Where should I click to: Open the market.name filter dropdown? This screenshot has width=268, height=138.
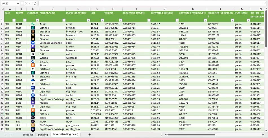63,20
